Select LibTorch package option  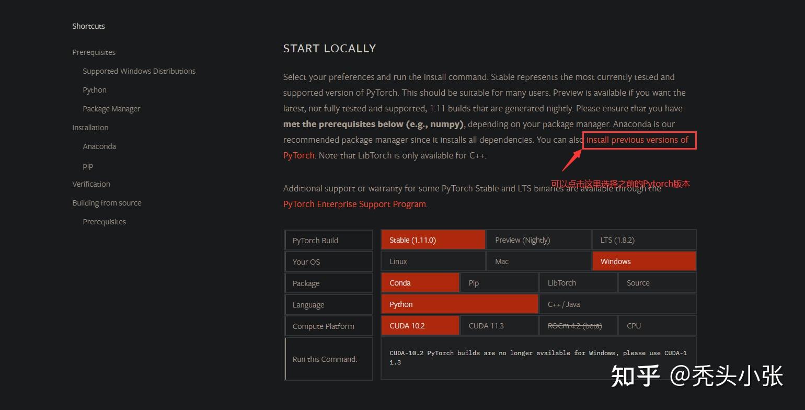click(578, 282)
